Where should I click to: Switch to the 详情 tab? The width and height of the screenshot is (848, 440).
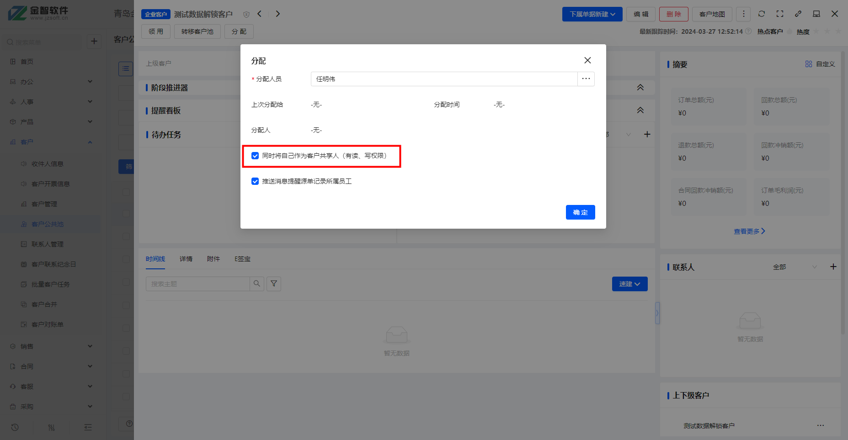pyautogui.click(x=186, y=259)
